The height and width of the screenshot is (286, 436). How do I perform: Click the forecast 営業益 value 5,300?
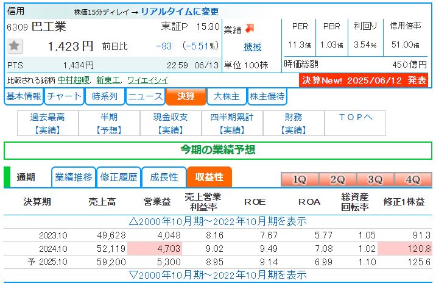[x=169, y=262]
